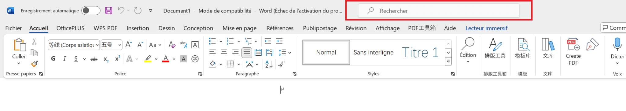Expand the Édition dropdown

pos(468,62)
